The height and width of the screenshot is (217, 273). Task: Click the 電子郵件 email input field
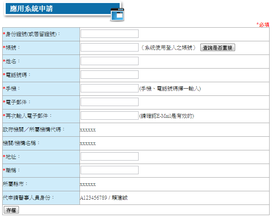[109, 102]
